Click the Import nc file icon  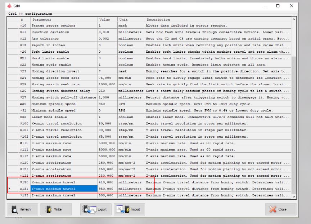pos(123,209)
